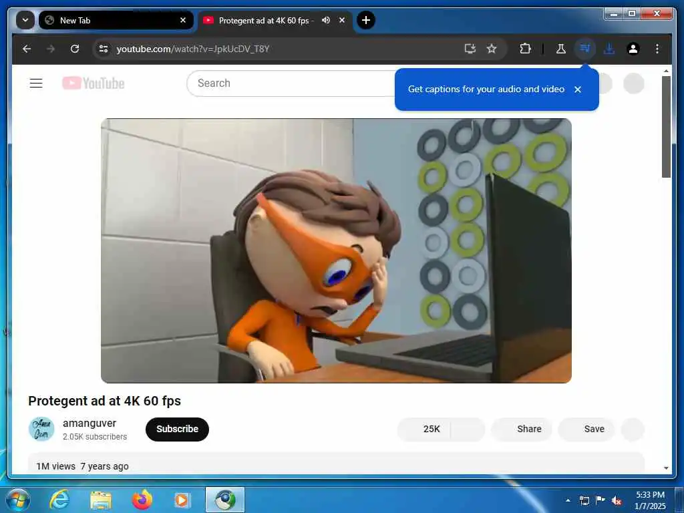Viewport: 684px width, 513px height.
Task: Open the clock showing 5:33 PM
Action: [651, 500]
